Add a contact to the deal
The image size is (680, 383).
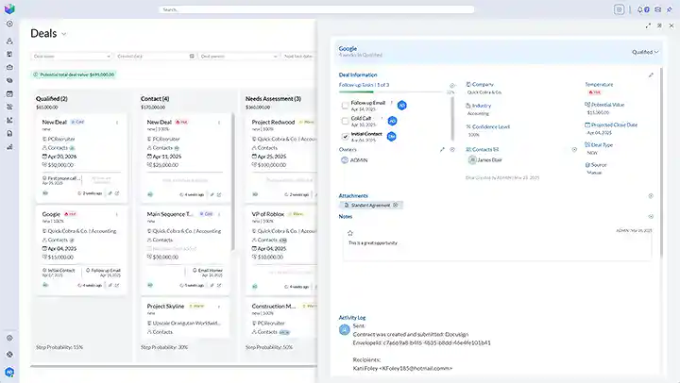(574, 149)
